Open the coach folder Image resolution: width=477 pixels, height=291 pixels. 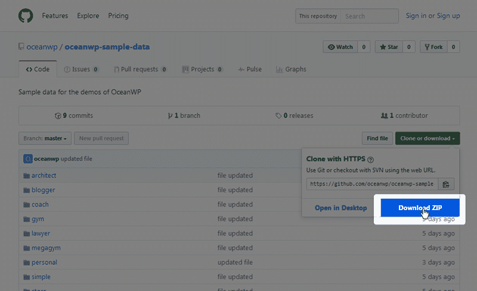point(40,205)
